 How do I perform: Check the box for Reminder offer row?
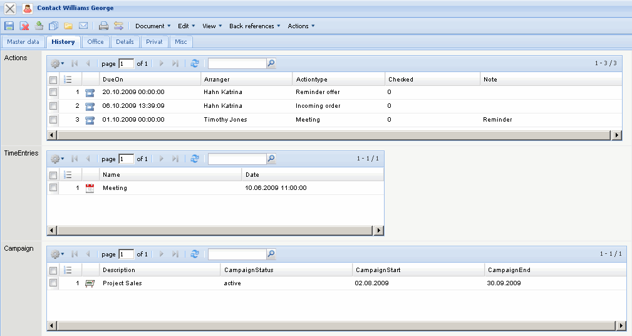click(53, 92)
